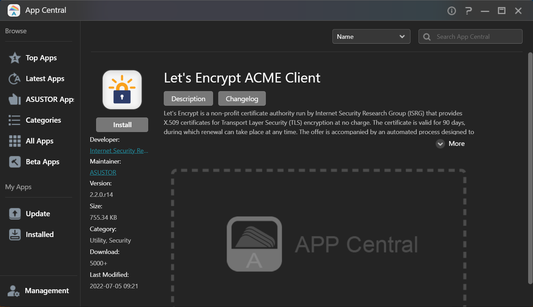Click the size value 755.34 KB
Image resolution: width=533 pixels, height=307 pixels.
pyautogui.click(x=103, y=218)
